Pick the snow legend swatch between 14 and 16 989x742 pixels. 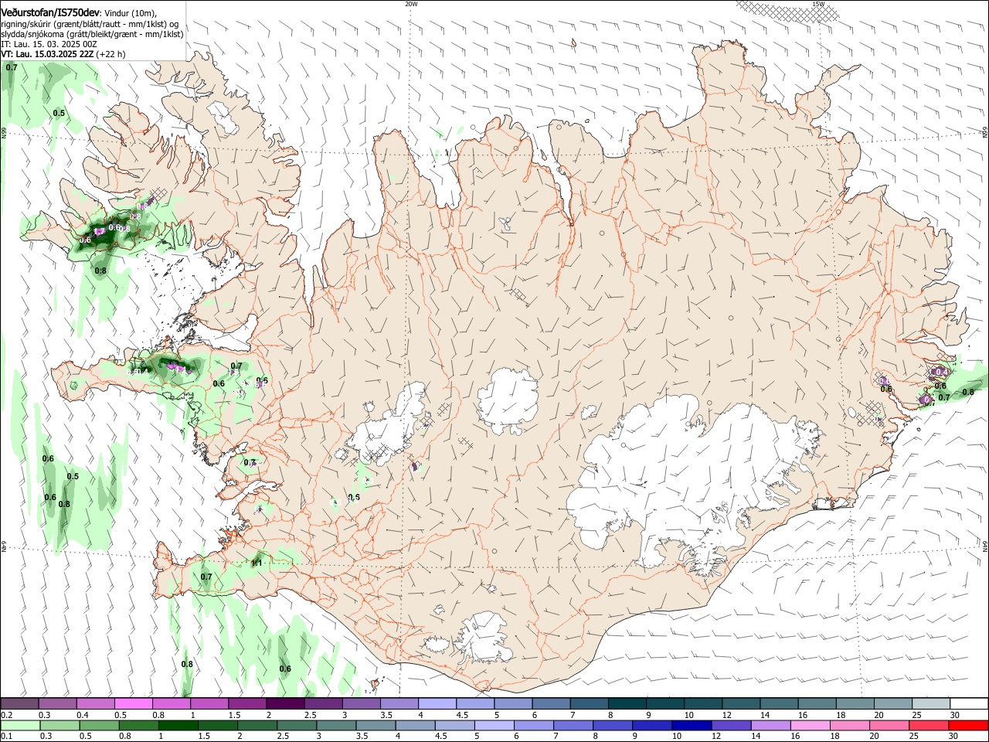coord(780,703)
